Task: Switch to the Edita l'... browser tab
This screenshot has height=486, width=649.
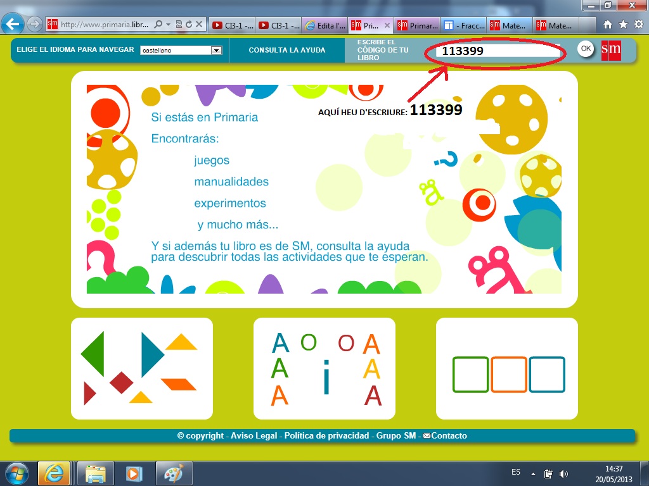Action: click(x=324, y=26)
